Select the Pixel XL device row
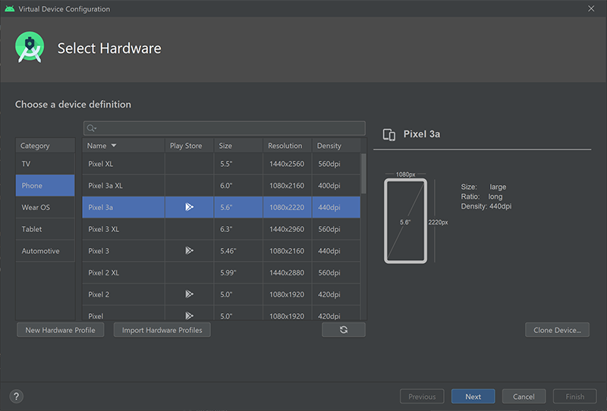Viewport: 607px width, 411px height. pyautogui.click(x=222, y=164)
